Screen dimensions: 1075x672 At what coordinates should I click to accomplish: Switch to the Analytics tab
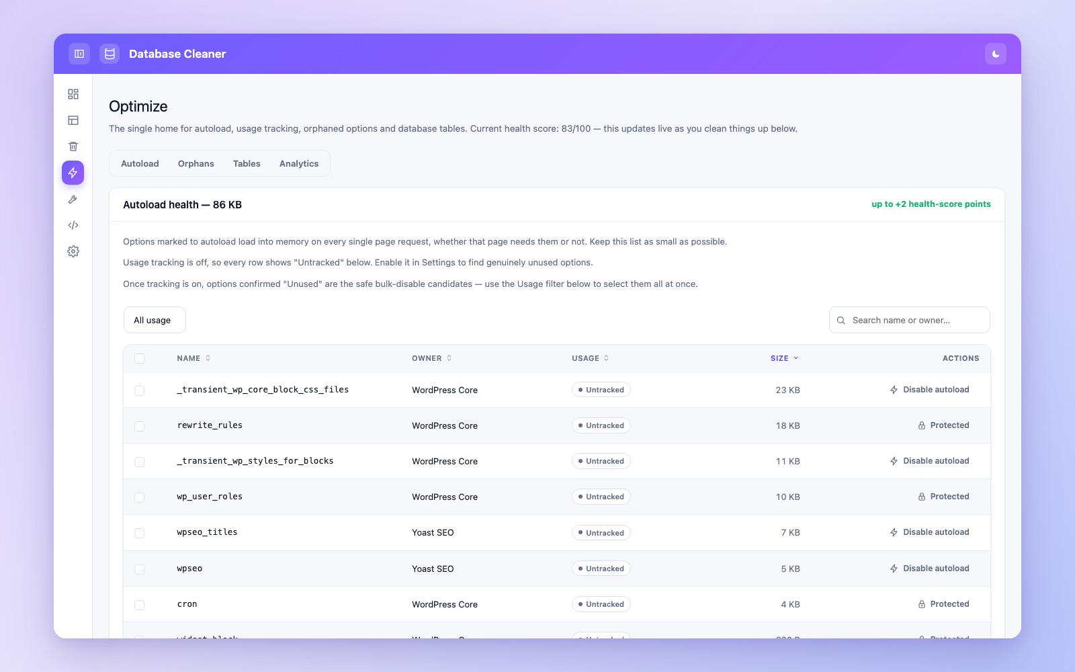pyautogui.click(x=299, y=163)
